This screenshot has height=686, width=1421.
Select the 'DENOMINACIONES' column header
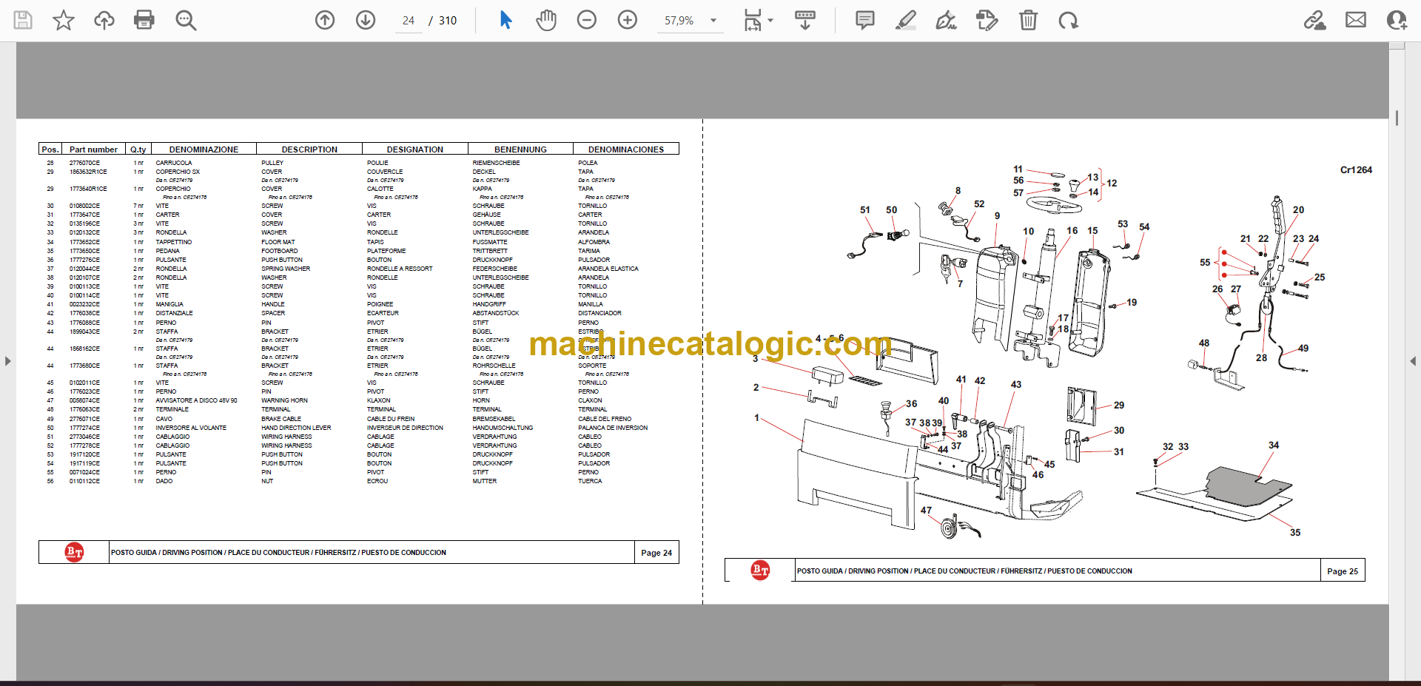click(x=626, y=149)
